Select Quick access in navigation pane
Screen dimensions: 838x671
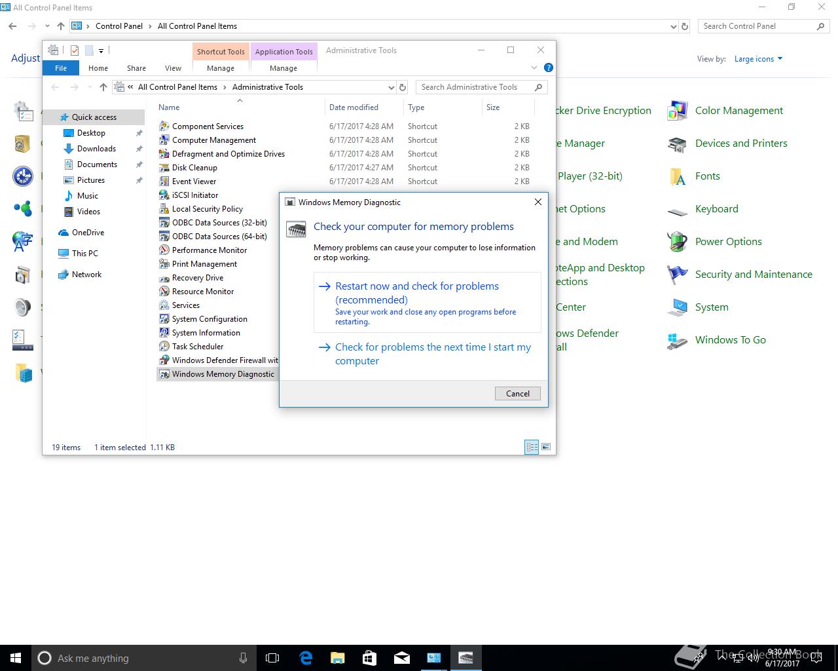(x=94, y=117)
